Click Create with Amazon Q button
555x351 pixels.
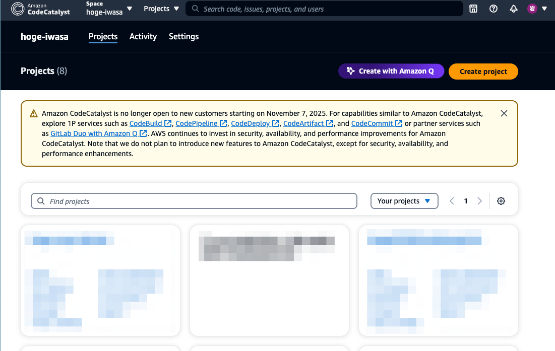(391, 72)
